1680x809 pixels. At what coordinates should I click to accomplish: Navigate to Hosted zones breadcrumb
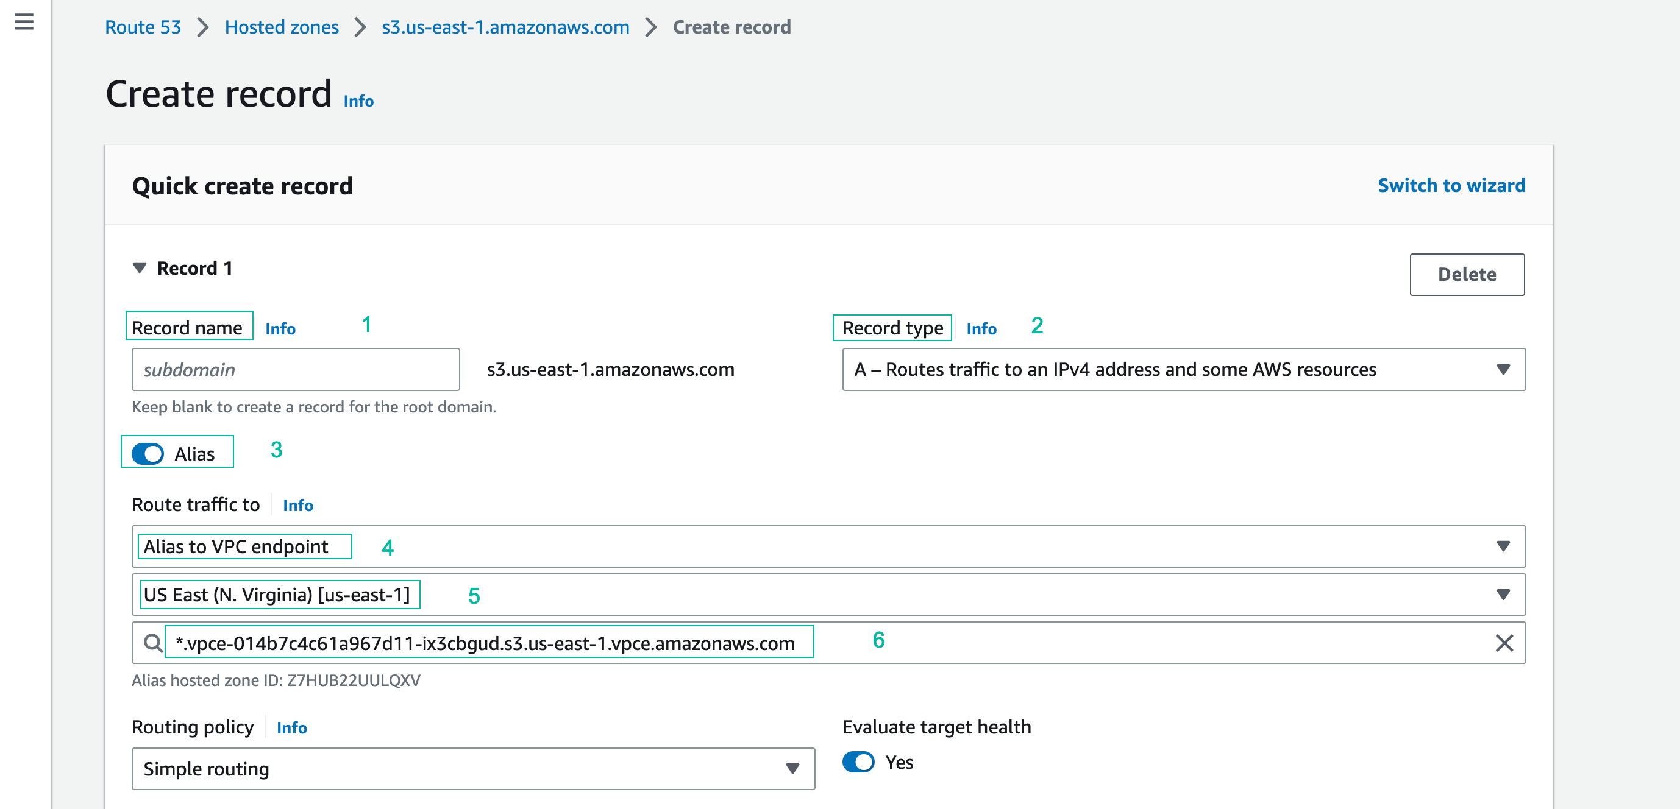[281, 27]
